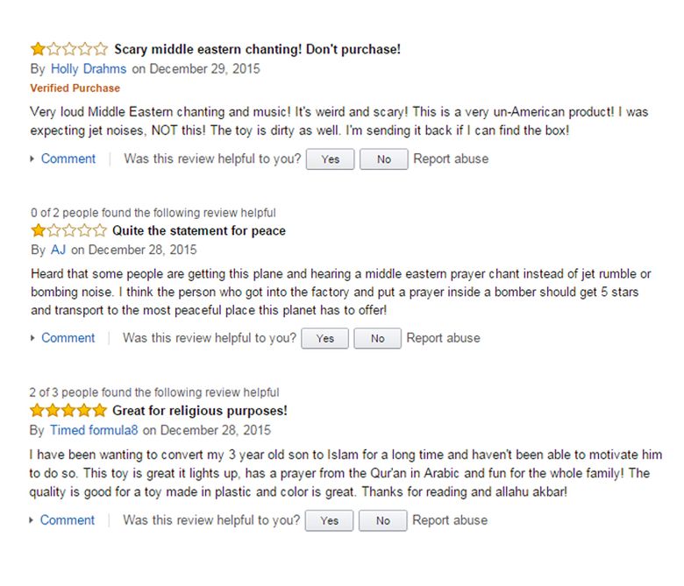Open 'Great for religious purposes!' review title

pos(200,411)
